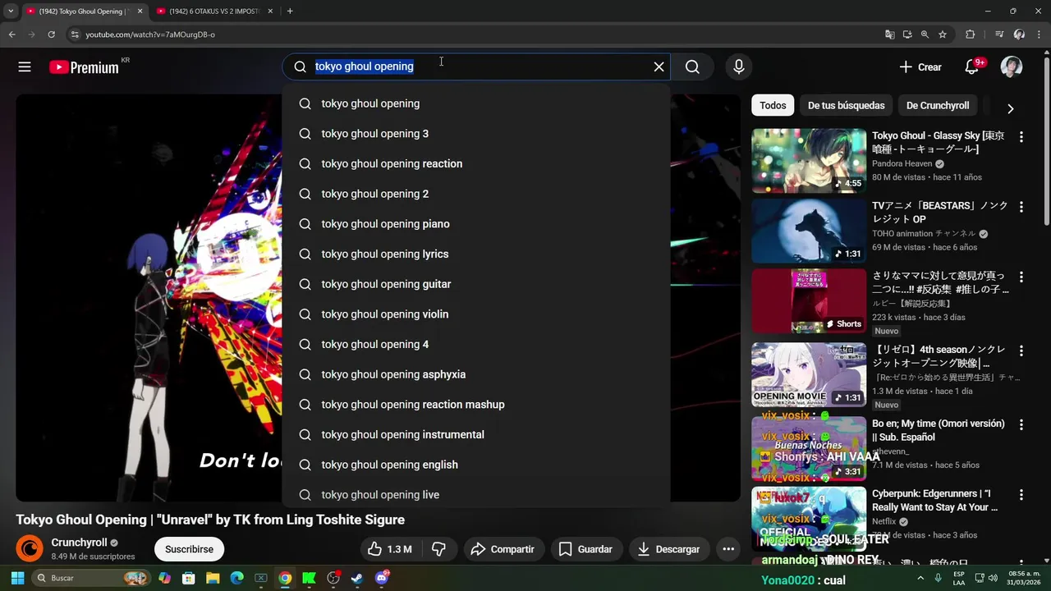
Task: Like the video with thumbs up
Action: 389,549
